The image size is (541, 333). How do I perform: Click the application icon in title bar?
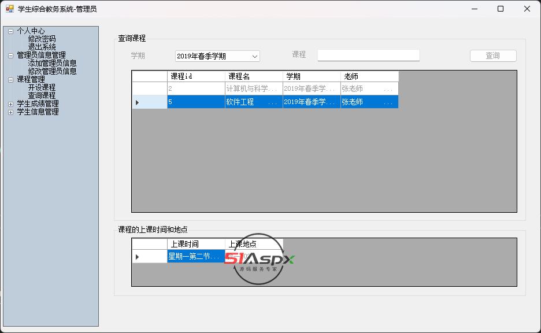click(10, 9)
